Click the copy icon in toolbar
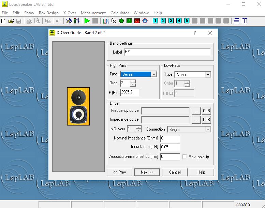Image resolution: width=265 pixels, height=208 pixels. 48,21
